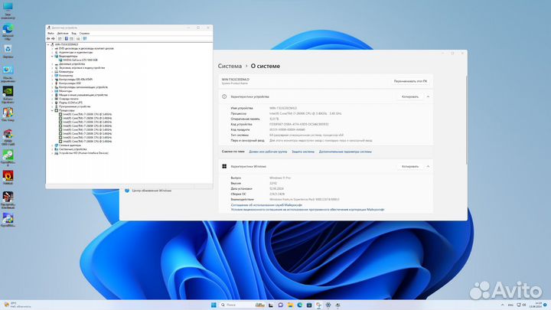Open the Действие menu in Device Manager
Viewport: 551px width, 310px height.
(x=63, y=34)
